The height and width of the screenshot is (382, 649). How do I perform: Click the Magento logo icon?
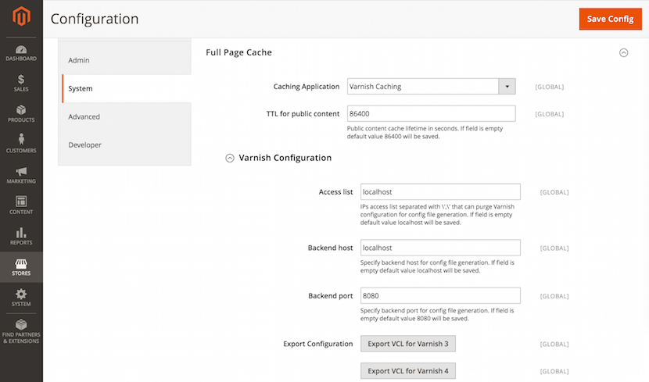[x=21, y=16]
